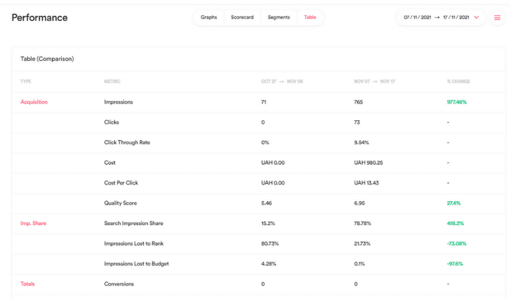This screenshot has height=299, width=510.
Task: Select the Cost Per Click metric label
Action: 121,183
